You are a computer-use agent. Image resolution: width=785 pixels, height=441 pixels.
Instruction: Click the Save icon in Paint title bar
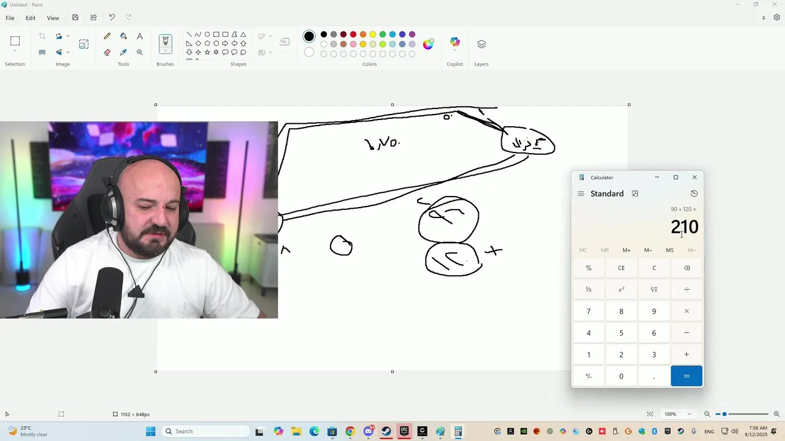coord(75,18)
